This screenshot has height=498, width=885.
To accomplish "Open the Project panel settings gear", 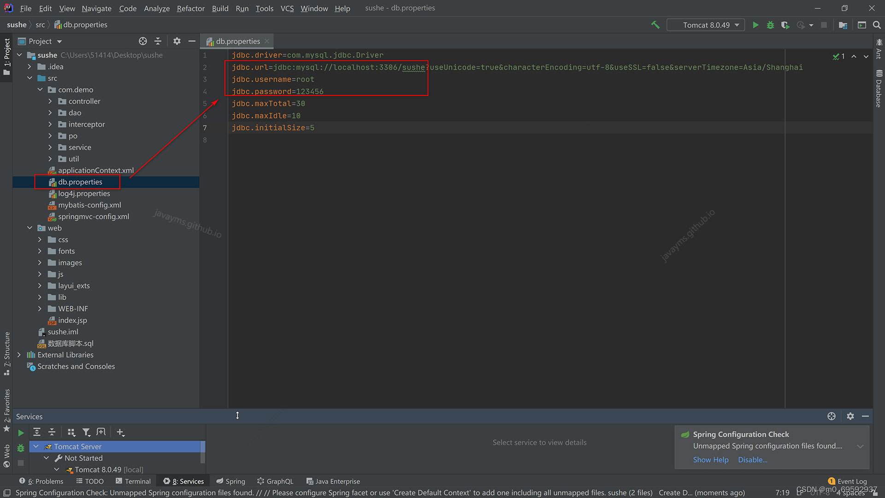I will click(177, 41).
